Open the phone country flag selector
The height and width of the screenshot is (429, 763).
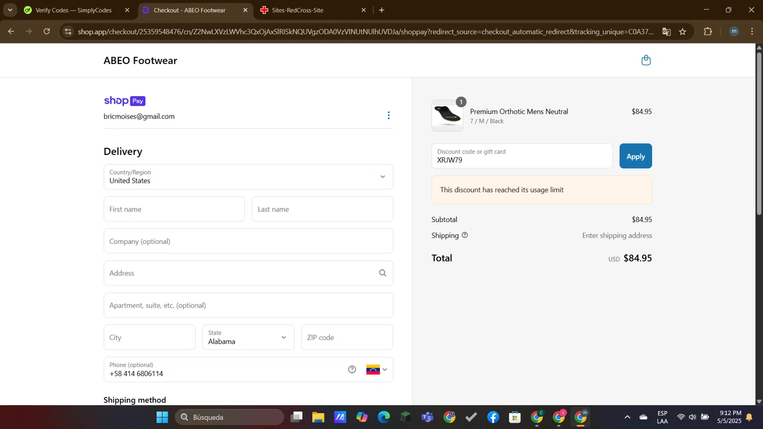(x=377, y=370)
